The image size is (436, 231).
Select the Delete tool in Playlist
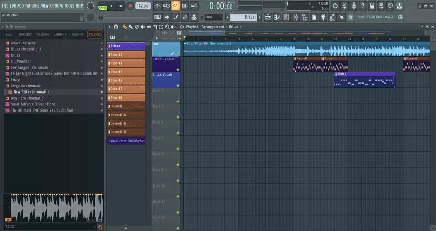tap(137, 27)
